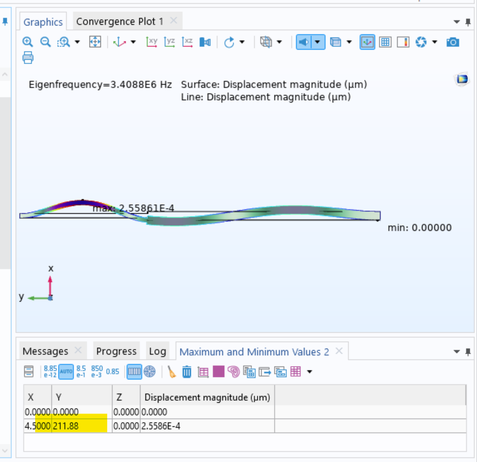Take a snapshot with the camera icon
477x462 pixels.
click(453, 42)
